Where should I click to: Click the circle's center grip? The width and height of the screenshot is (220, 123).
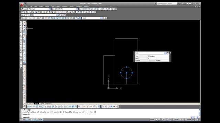126,73
